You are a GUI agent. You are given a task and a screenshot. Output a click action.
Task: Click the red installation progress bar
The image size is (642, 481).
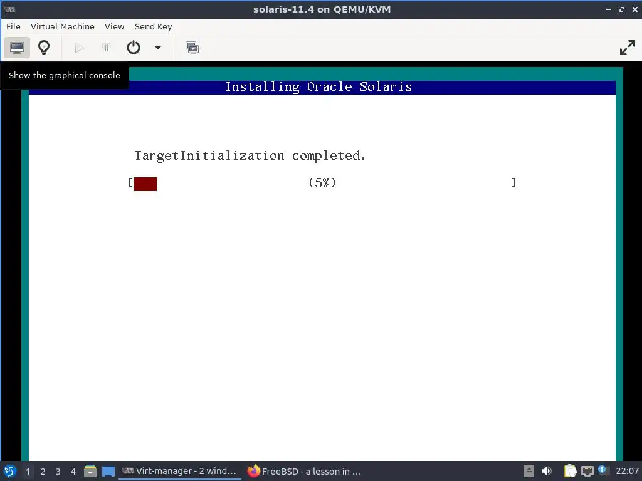pyautogui.click(x=145, y=184)
